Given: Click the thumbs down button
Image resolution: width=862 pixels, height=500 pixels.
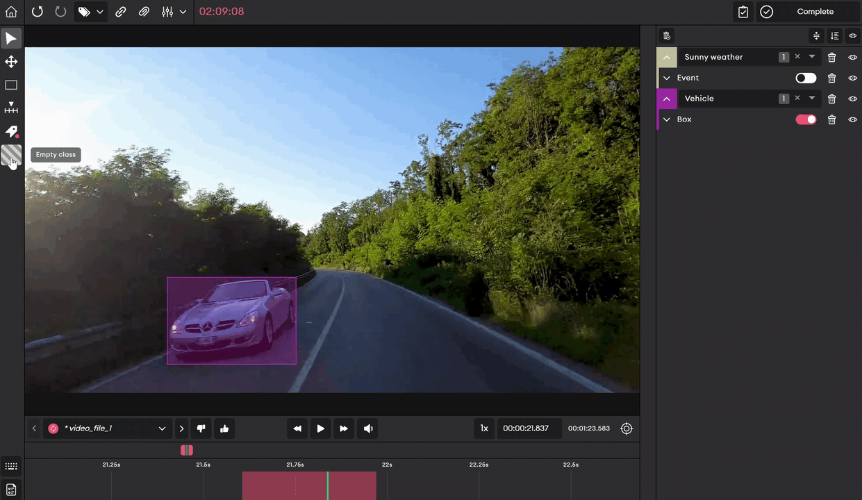Looking at the screenshot, I should (201, 428).
